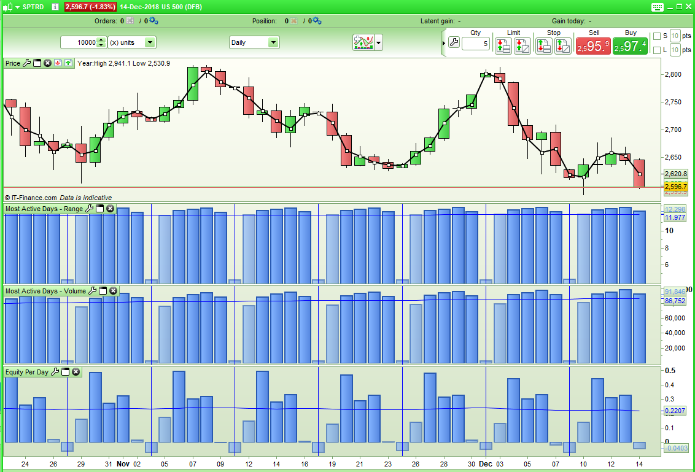Enable the L limit points checkbox
The image size is (695, 472).
tap(657, 50)
